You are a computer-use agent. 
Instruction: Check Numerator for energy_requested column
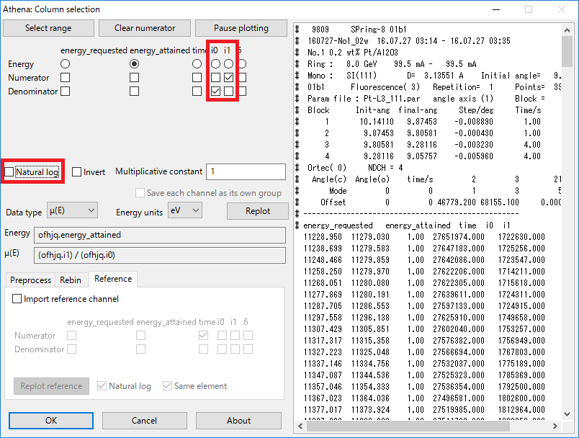coord(65,78)
